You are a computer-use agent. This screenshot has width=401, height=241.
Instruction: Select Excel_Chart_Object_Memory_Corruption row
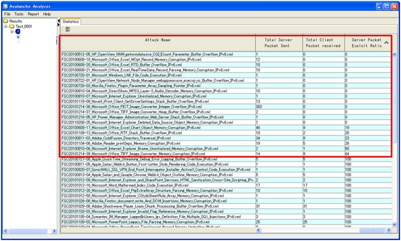(x=226, y=128)
